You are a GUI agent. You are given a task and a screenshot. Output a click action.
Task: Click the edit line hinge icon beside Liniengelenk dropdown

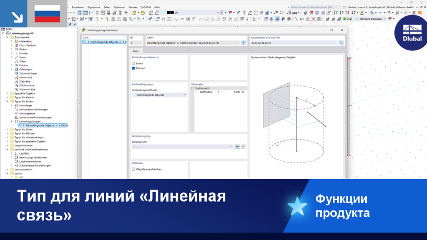click(x=244, y=147)
